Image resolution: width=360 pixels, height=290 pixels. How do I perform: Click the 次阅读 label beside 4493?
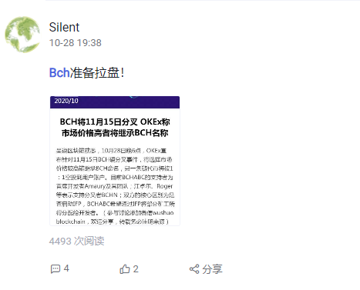89,241
